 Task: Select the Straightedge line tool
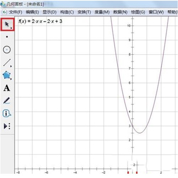tap(7, 63)
